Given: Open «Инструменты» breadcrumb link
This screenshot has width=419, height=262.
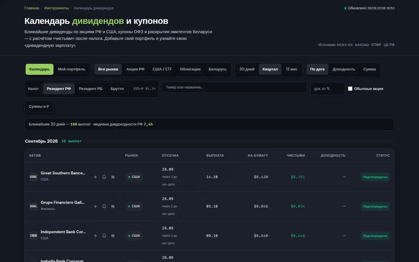Looking at the screenshot, I should 56,8.
